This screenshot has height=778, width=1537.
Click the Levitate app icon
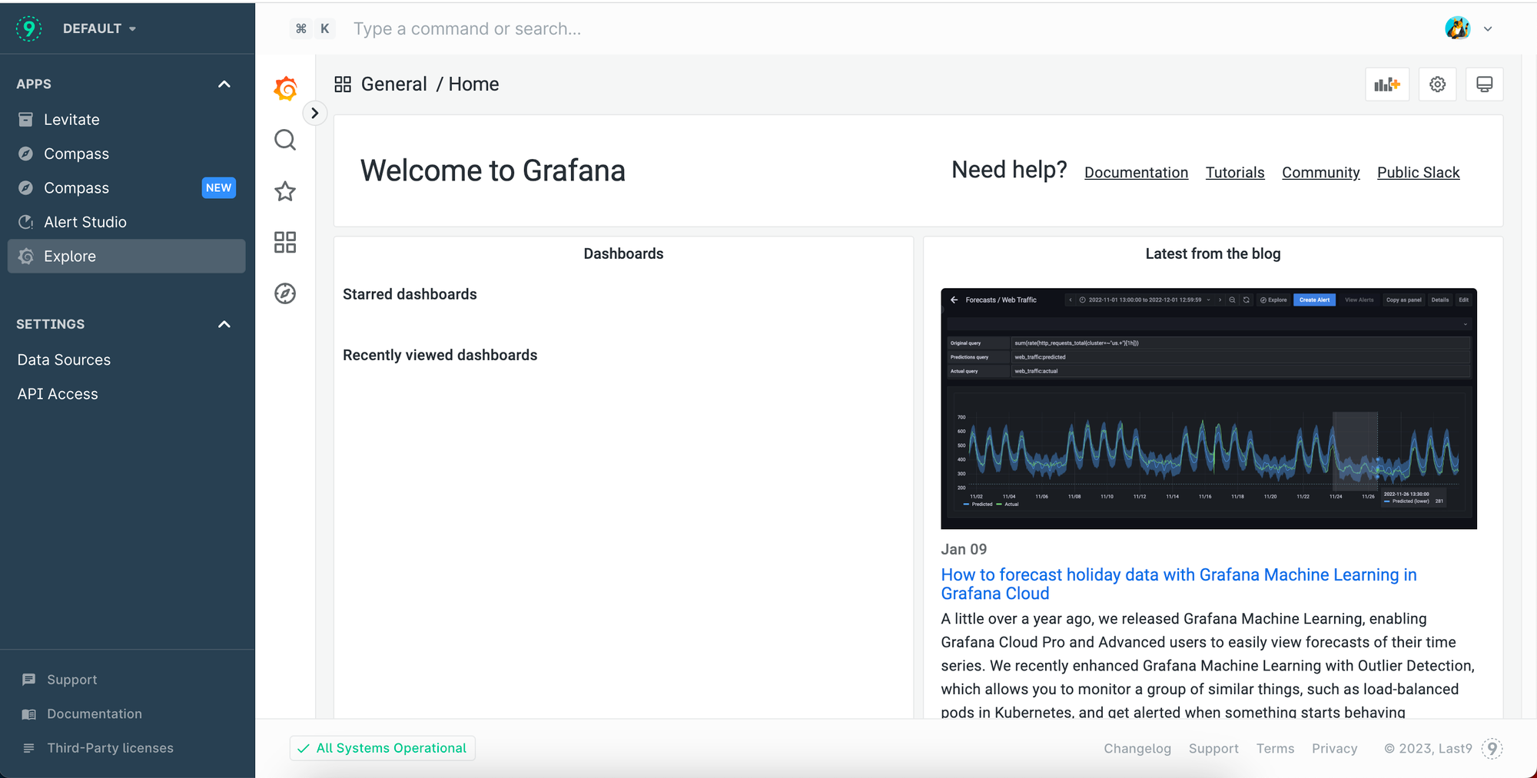(25, 119)
